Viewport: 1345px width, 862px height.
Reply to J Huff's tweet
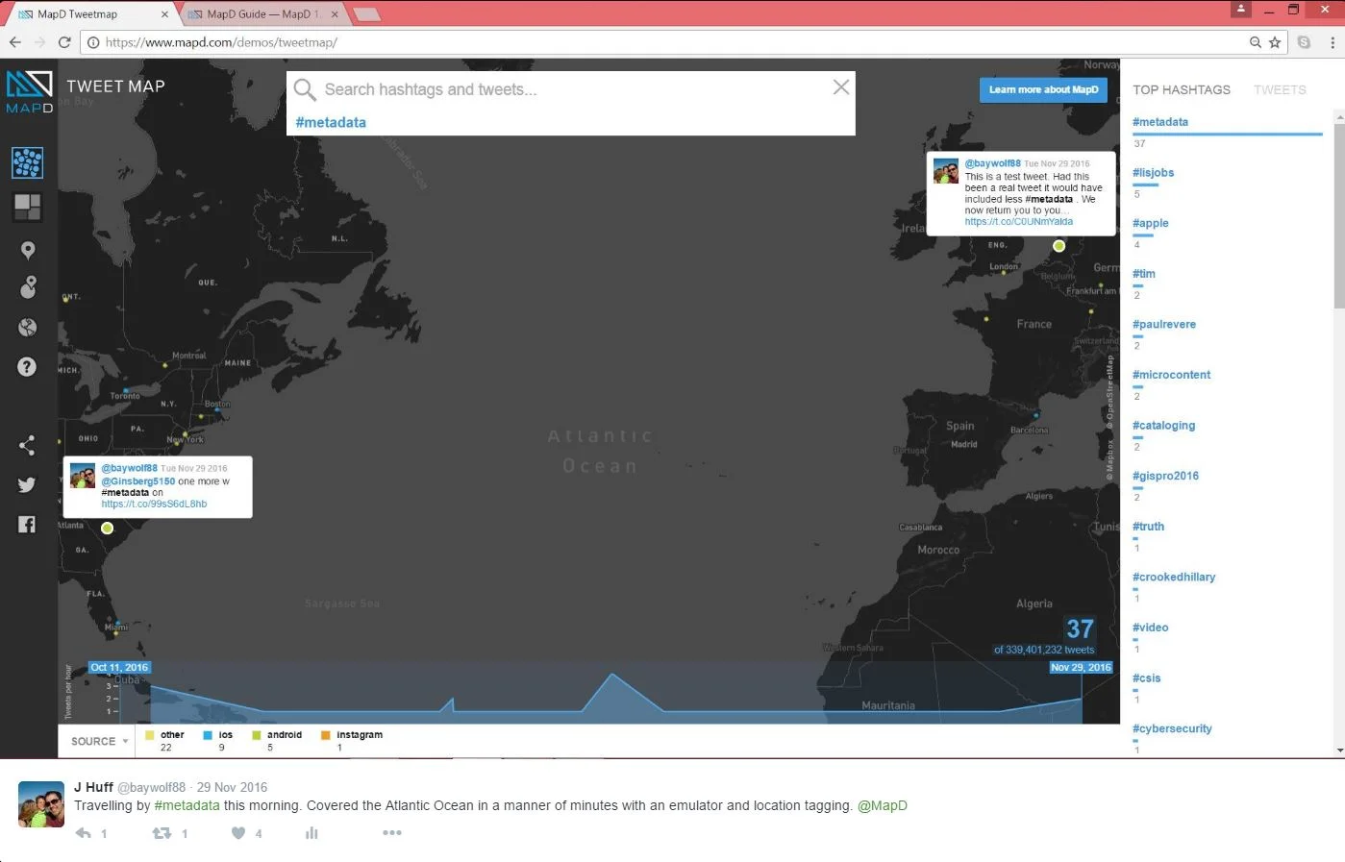tap(84, 833)
